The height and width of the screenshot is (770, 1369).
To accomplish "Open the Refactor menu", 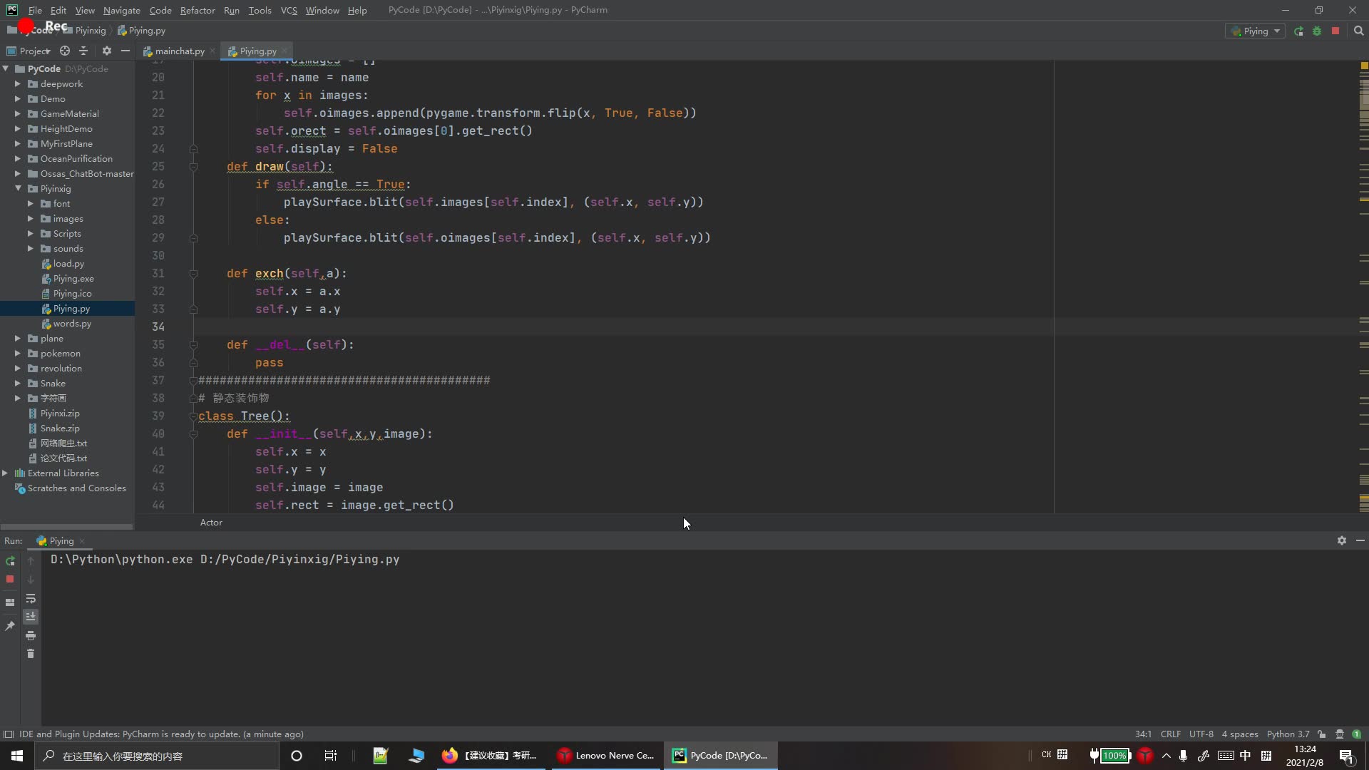I will pos(197,10).
